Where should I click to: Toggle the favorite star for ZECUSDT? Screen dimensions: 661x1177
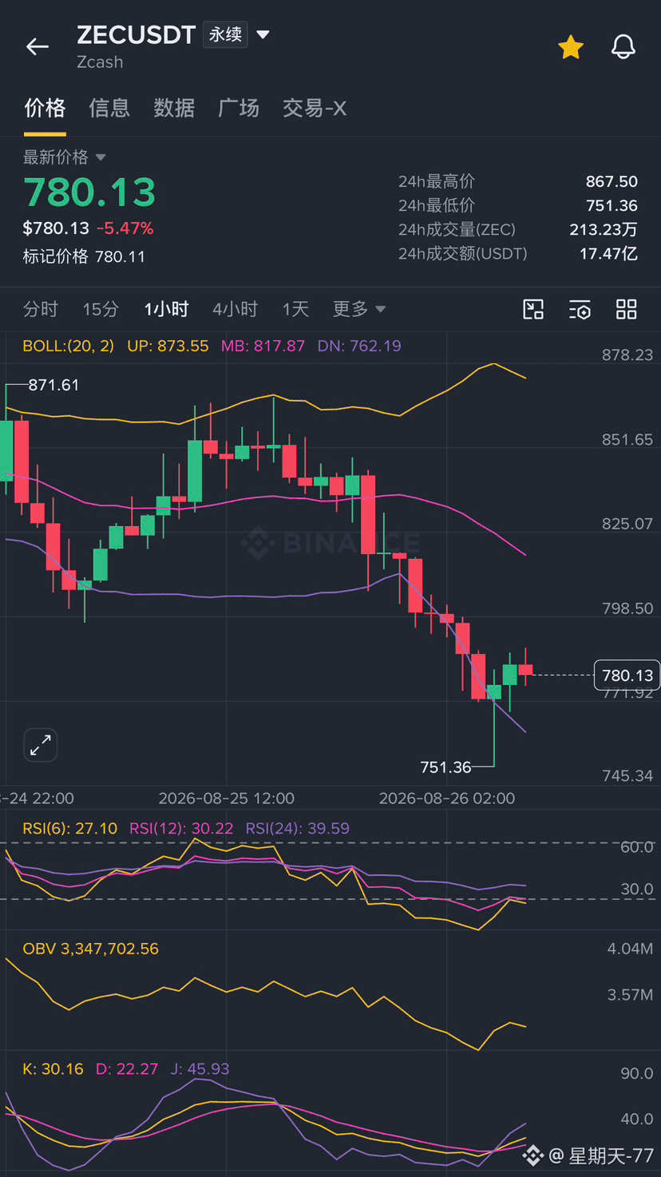click(x=571, y=47)
